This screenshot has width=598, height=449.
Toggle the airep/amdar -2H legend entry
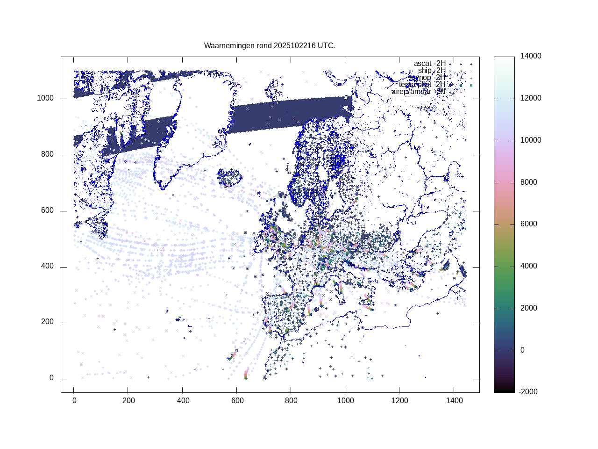(418, 92)
